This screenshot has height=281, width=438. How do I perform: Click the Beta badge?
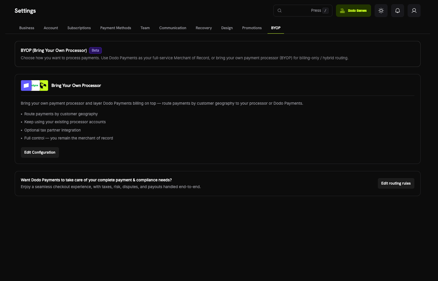[95, 50]
